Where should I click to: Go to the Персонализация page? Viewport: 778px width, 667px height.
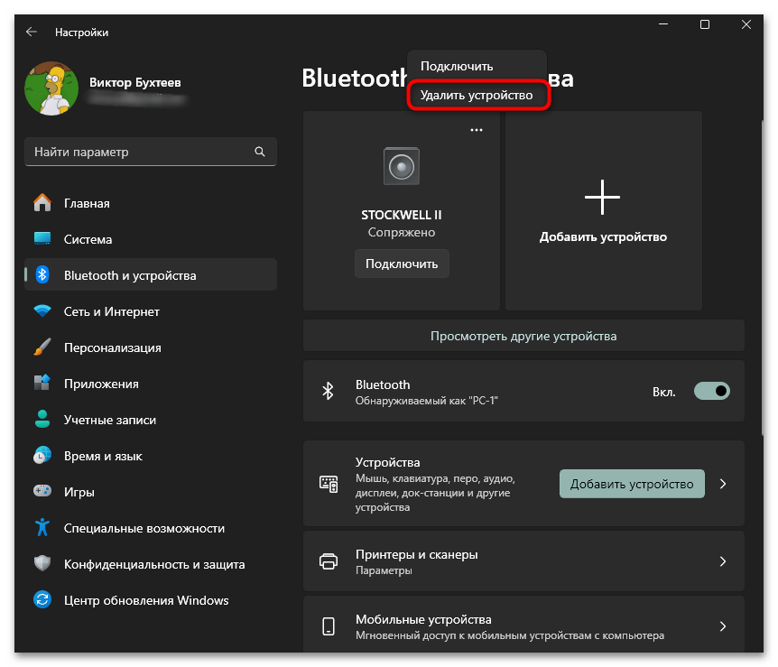tap(151, 347)
